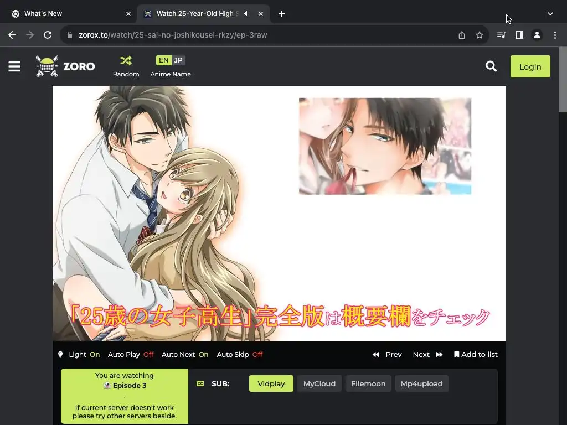567x425 pixels.
Task: Open the Chrome profile icon
Action: (537, 35)
